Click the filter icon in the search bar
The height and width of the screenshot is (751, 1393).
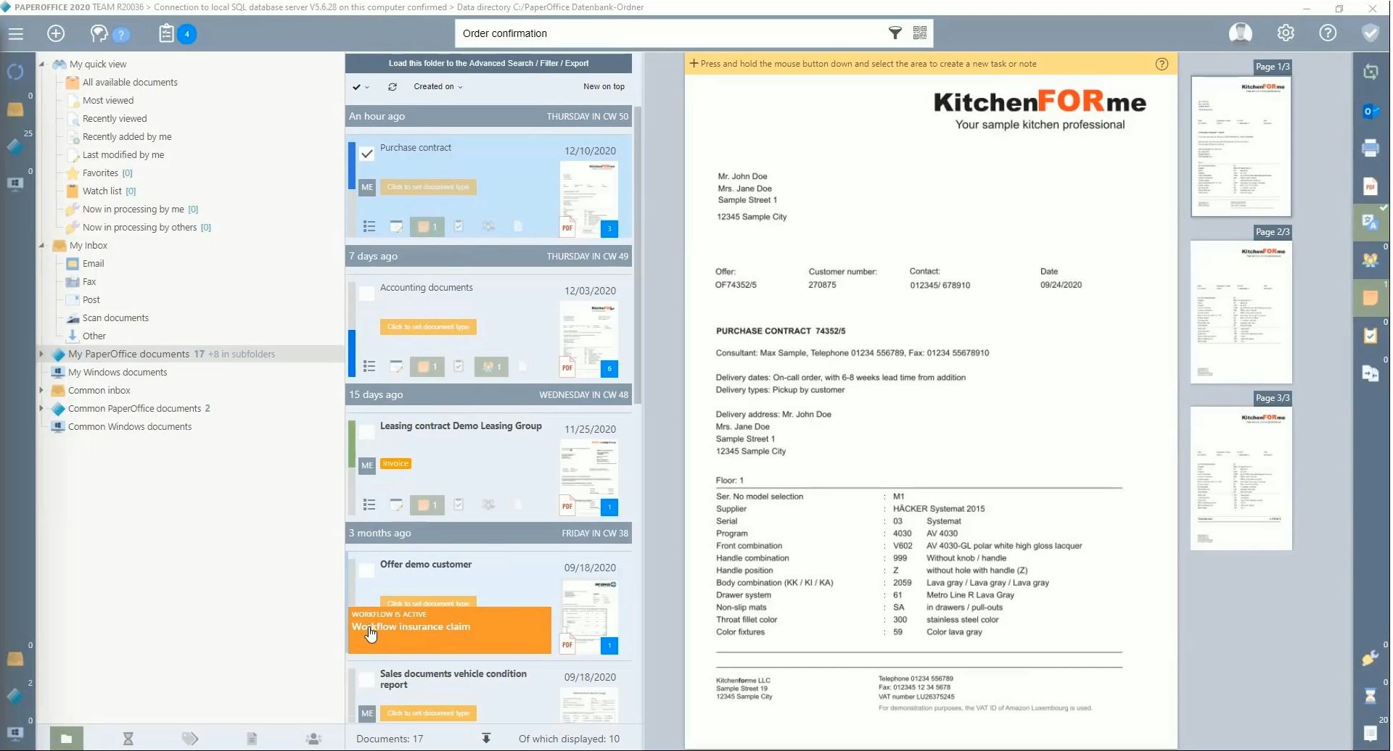pyautogui.click(x=895, y=33)
